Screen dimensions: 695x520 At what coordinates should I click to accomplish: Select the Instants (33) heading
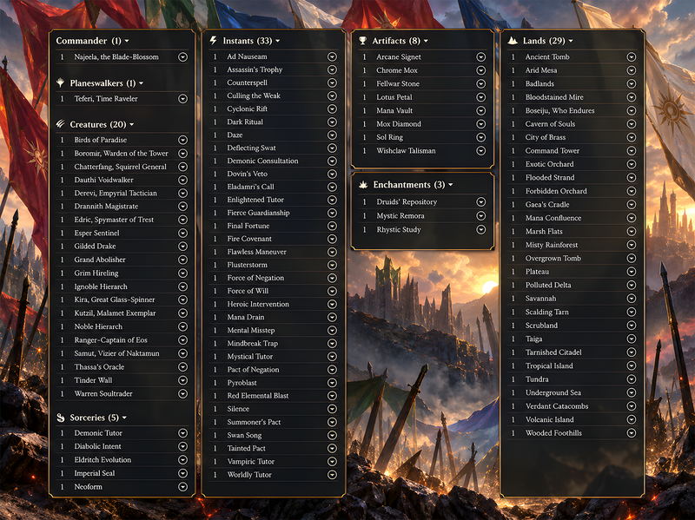[x=248, y=41]
